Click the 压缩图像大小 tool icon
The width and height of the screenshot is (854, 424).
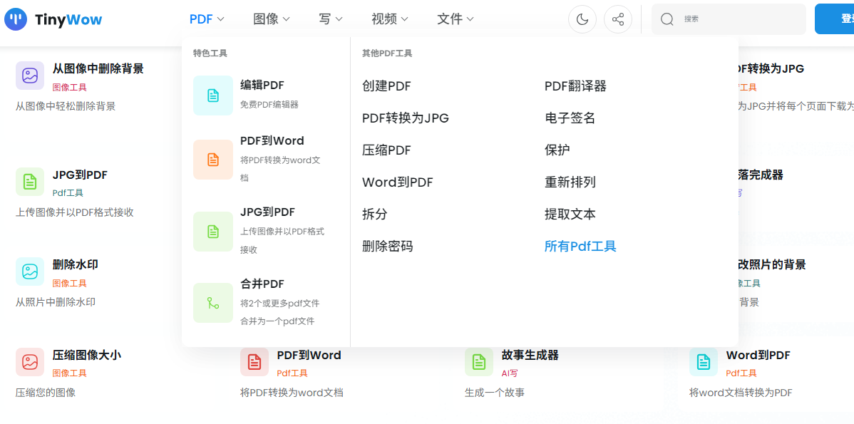point(30,363)
